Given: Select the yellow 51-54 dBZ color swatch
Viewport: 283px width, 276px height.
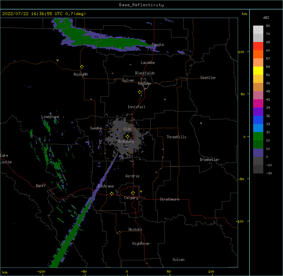Looking at the screenshot, I should [258, 70].
